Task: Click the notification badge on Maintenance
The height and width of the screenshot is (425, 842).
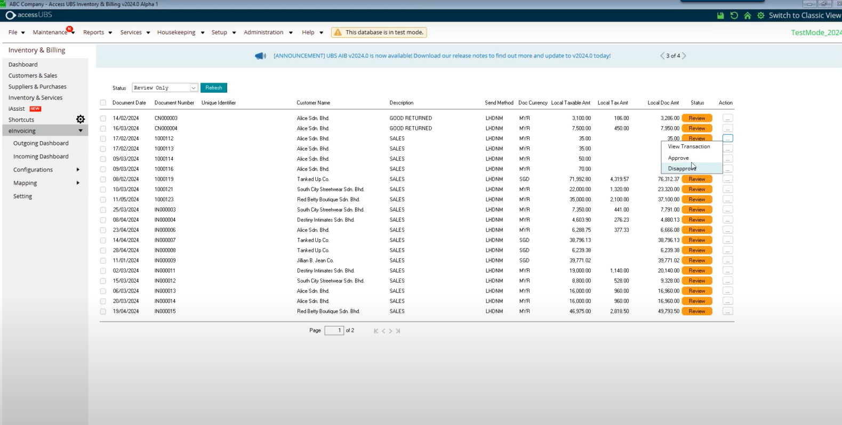Action: tap(69, 29)
